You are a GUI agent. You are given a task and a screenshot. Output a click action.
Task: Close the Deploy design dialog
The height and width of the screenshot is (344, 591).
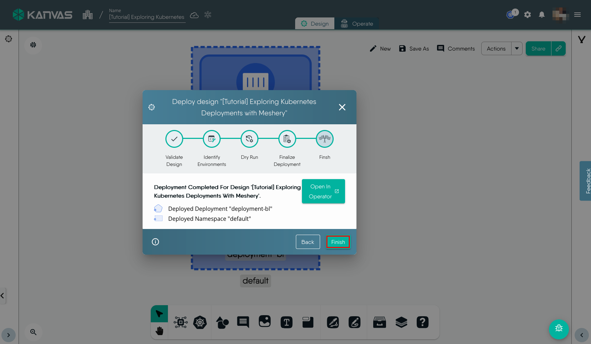tap(342, 107)
